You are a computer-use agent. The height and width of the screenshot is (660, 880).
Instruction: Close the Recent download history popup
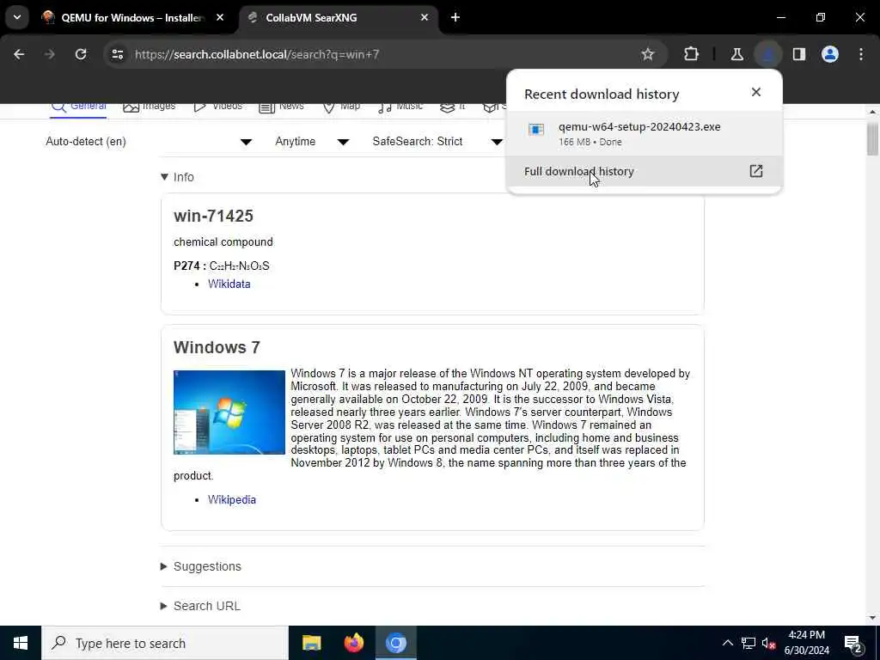(756, 92)
